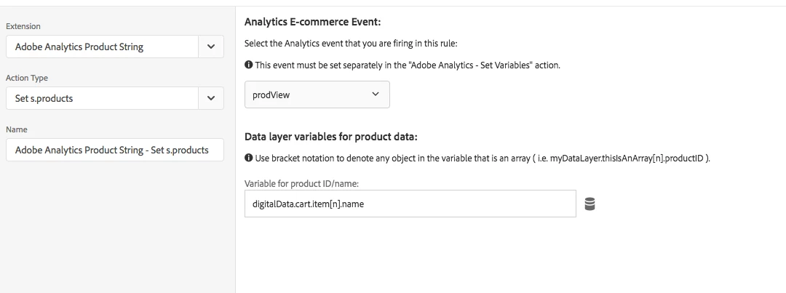786x293 pixels.
Task: Focus the Name input field
Action: (114, 150)
